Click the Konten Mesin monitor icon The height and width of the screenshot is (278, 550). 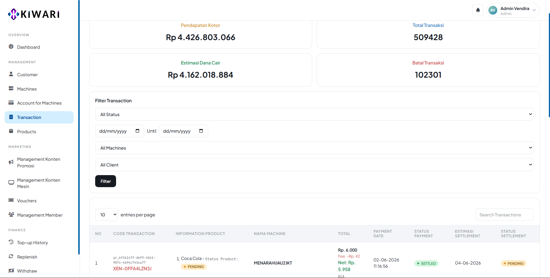click(11, 183)
